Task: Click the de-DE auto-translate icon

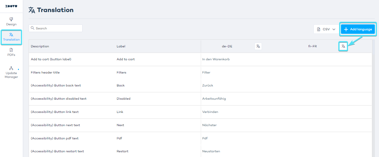Action: pyautogui.click(x=258, y=46)
